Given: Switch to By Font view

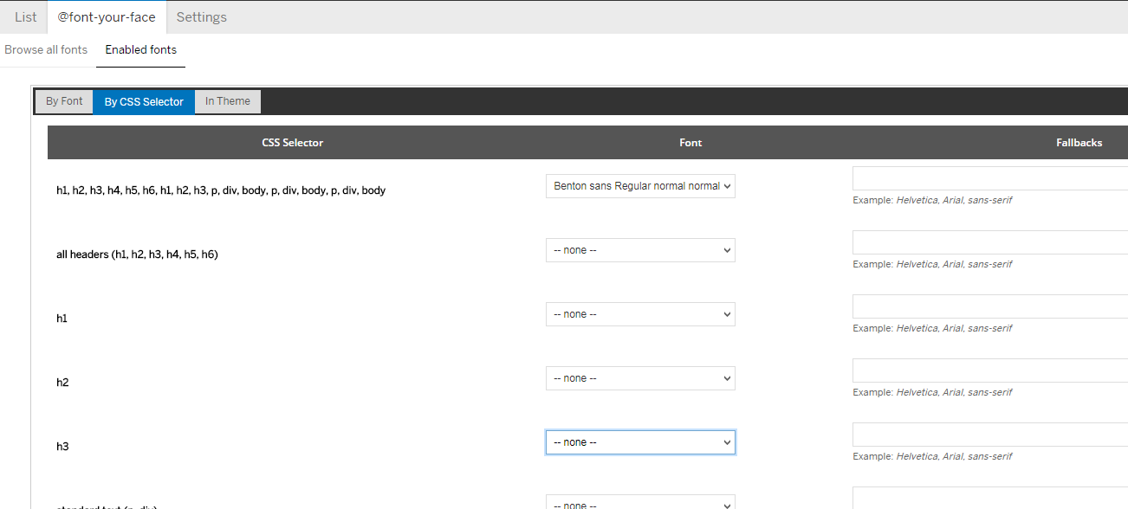Looking at the screenshot, I should pos(64,101).
